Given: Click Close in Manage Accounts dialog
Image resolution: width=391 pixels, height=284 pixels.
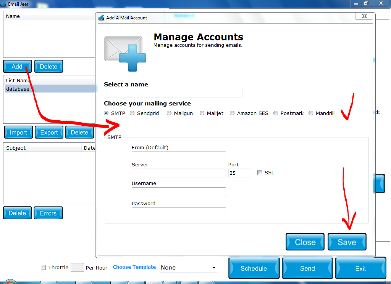Looking at the screenshot, I should pyautogui.click(x=305, y=242).
